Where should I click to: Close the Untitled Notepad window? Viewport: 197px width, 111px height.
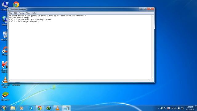[151, 9]
